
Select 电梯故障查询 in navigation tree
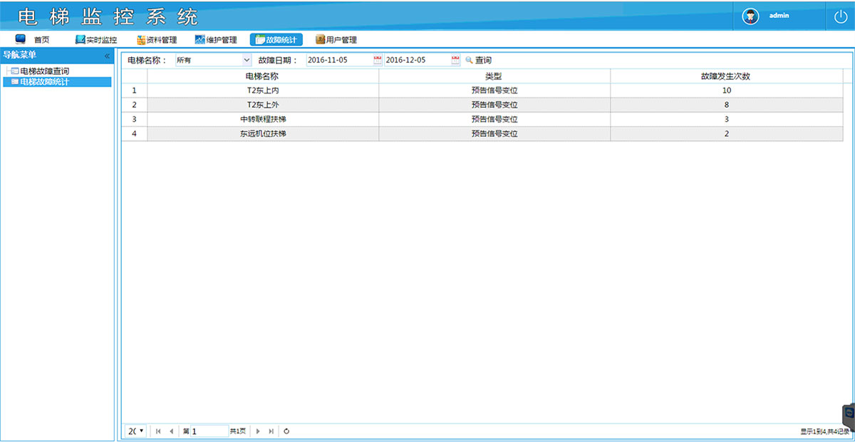click(44, 71)
